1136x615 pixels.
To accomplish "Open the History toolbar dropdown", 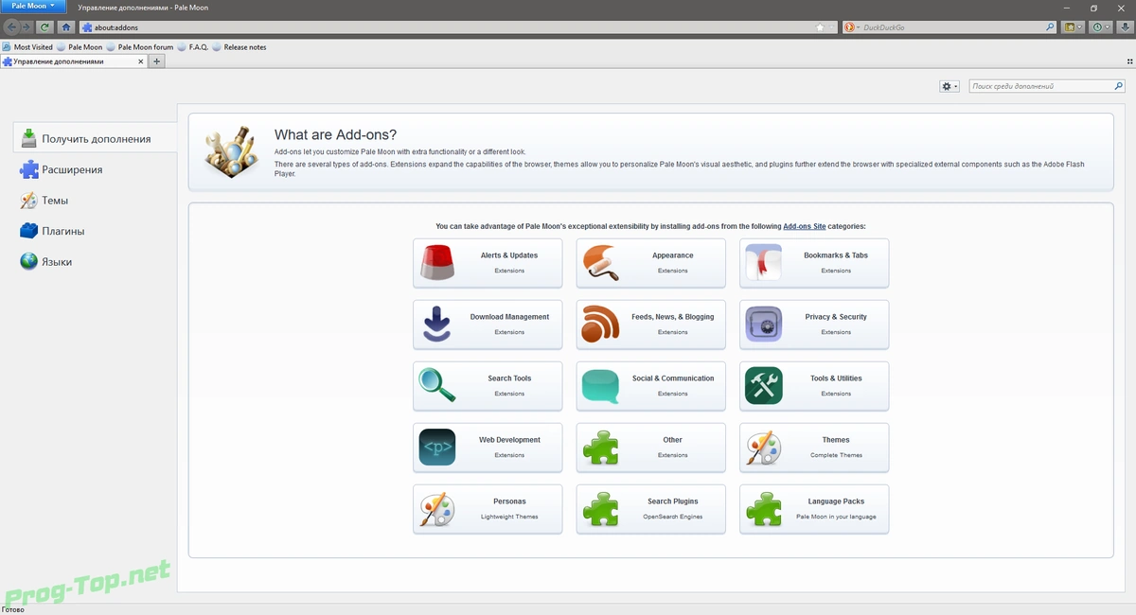I will (1100, 27).
